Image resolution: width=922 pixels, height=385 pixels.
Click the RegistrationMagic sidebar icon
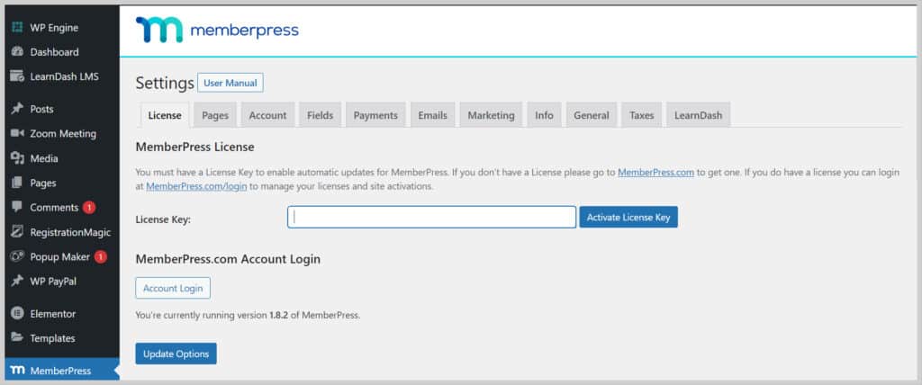(x=17, y=232)
